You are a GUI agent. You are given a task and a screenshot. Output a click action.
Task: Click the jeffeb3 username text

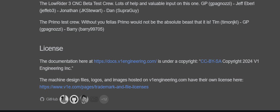click(x=48, y=11)
